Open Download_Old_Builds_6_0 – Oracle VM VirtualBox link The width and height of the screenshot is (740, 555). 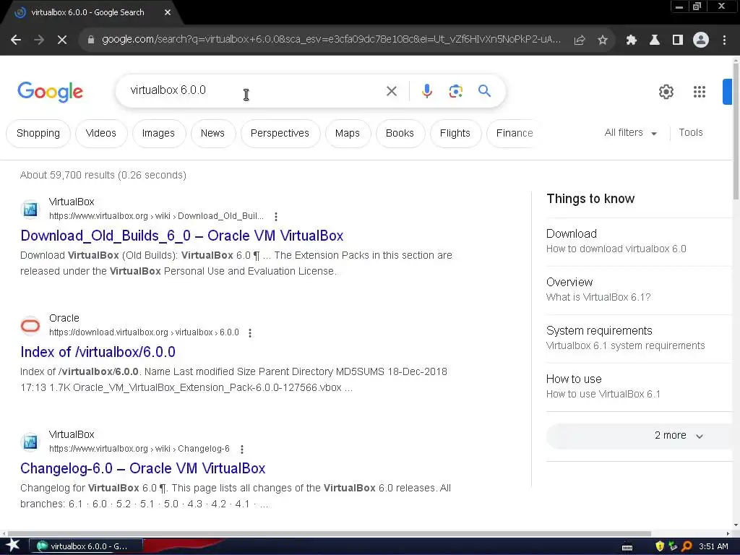182,236
